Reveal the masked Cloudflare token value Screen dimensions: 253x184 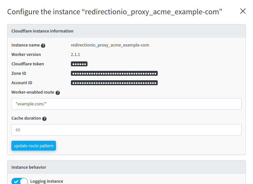79,64
